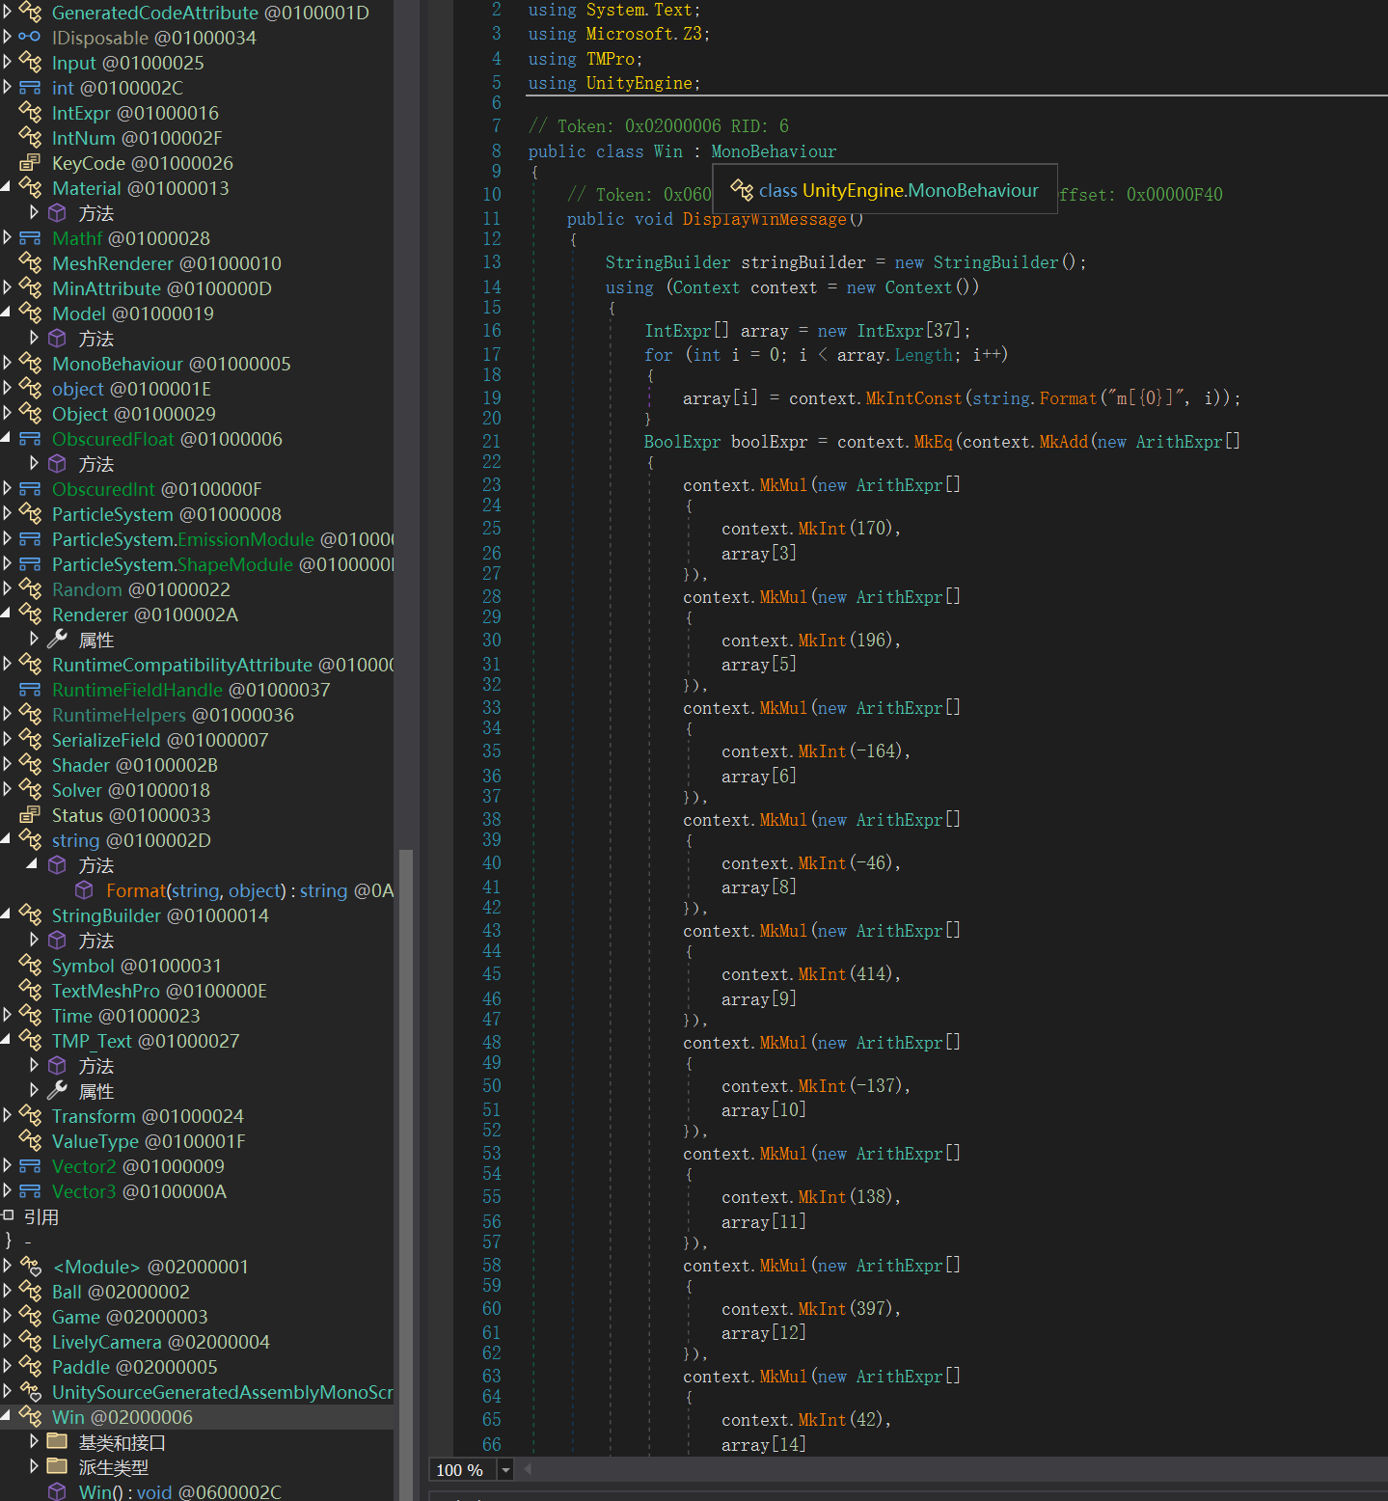This screenshot has height=1501, width=1388.
Task: Click the interface icon next to IDisposable
Action: 30,38
